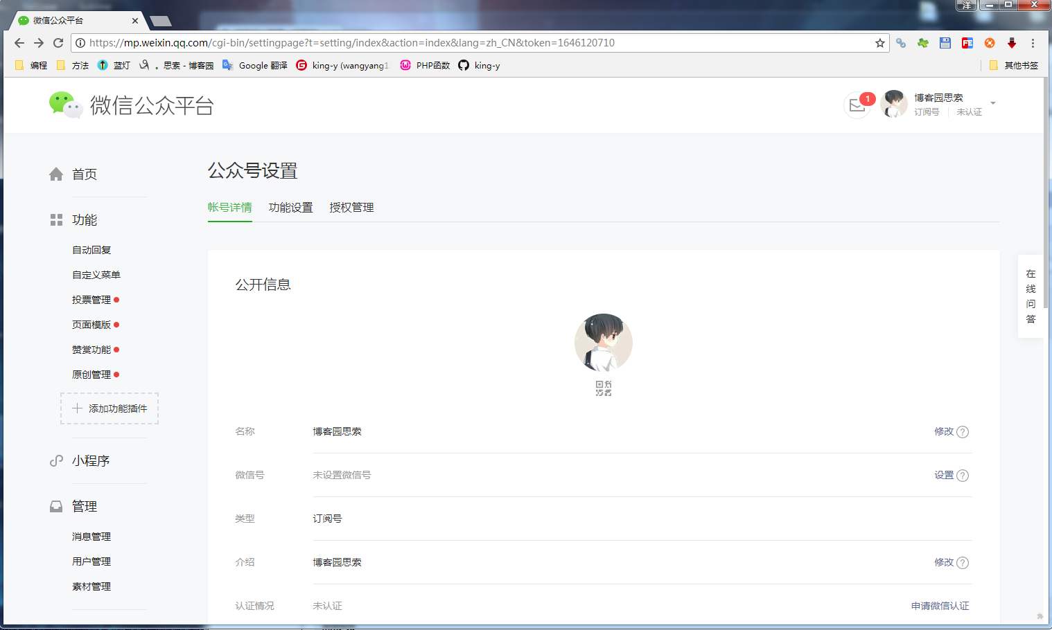Image resolution: width=1052 pixels, height=630 pixels.
Task: Click the 申请微信认证 link
Action: pos(940,606)
